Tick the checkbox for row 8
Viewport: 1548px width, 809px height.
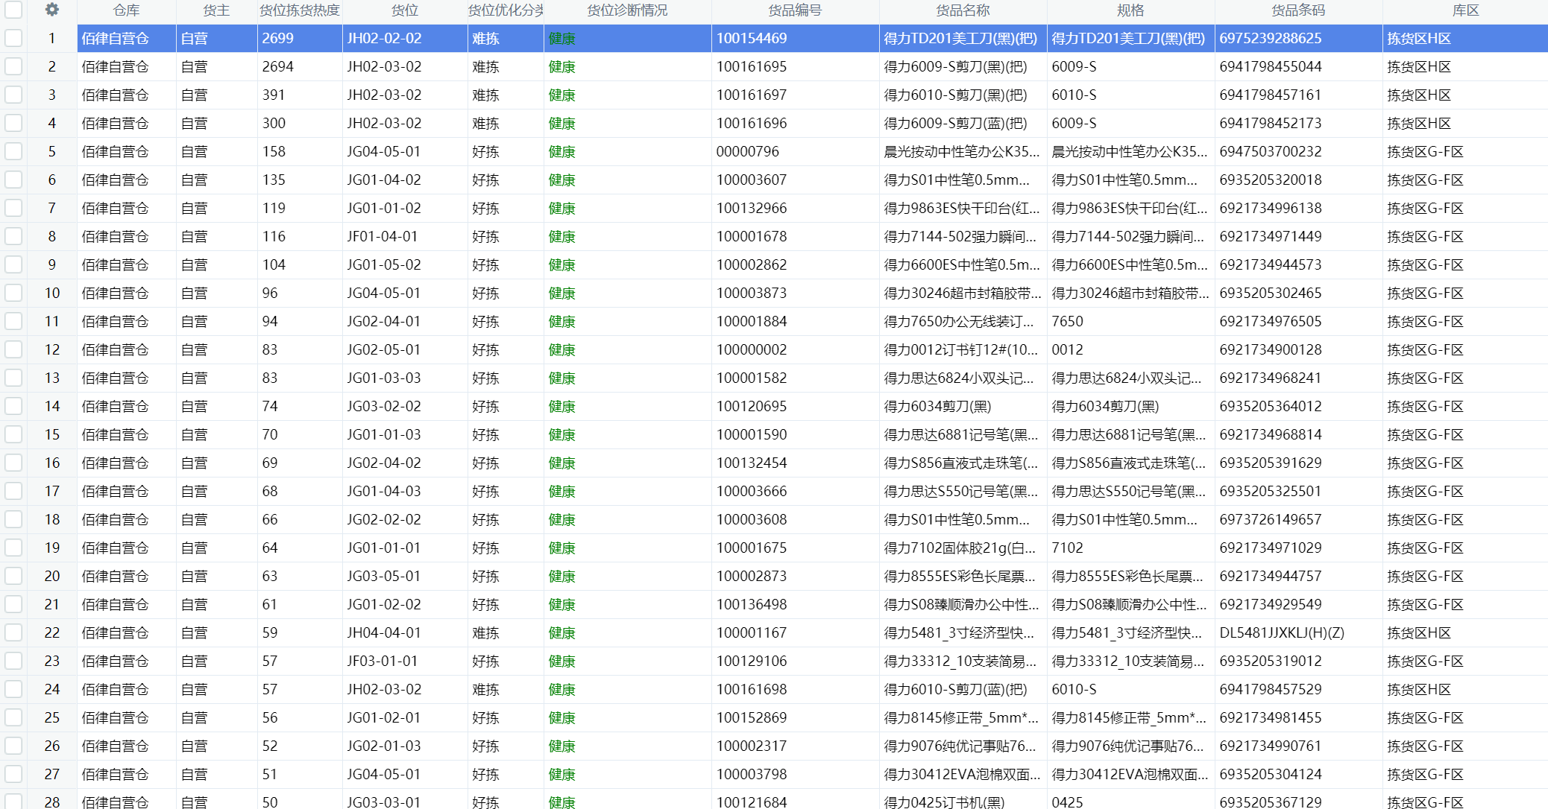pos(13,236)
